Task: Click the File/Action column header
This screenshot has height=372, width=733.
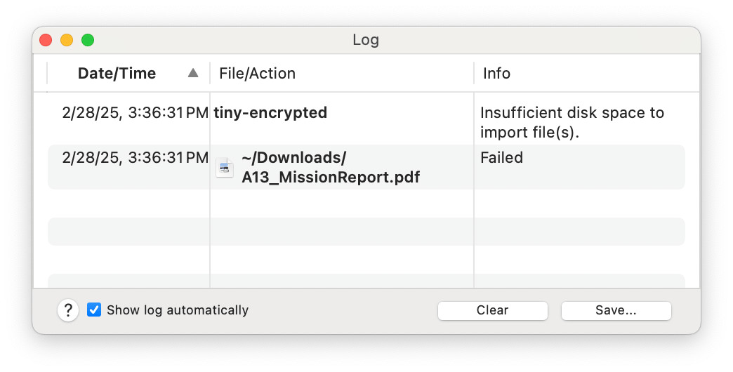Action: pos(257,74)
